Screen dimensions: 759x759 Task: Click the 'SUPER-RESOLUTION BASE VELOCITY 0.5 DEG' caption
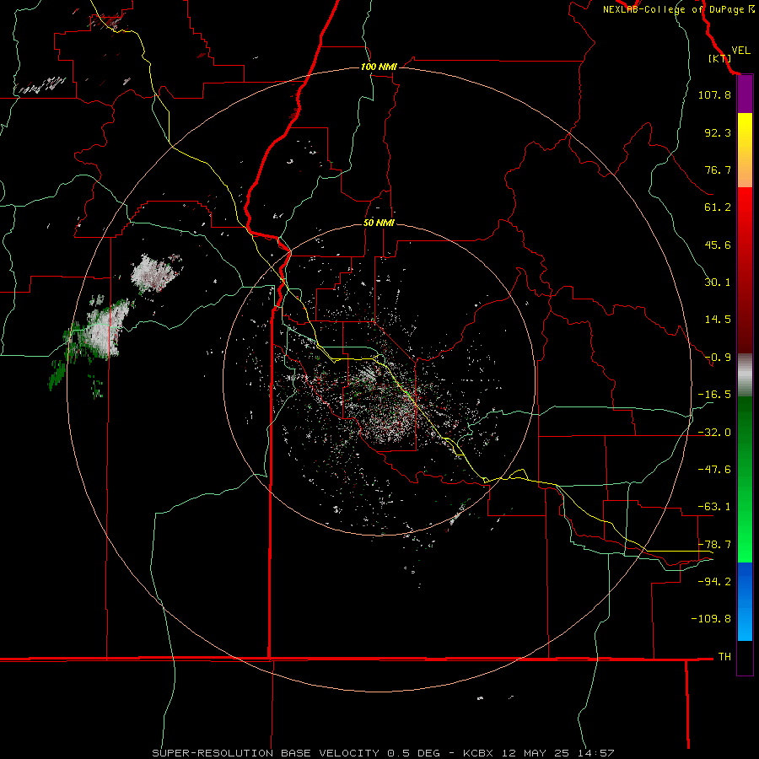(x=296, y=753)
